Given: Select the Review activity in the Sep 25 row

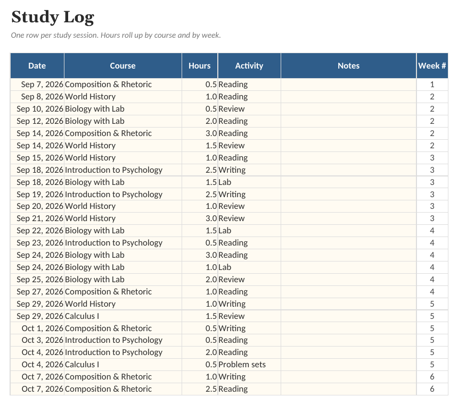Looking at the screenshot, I should [x=249, y=280].
